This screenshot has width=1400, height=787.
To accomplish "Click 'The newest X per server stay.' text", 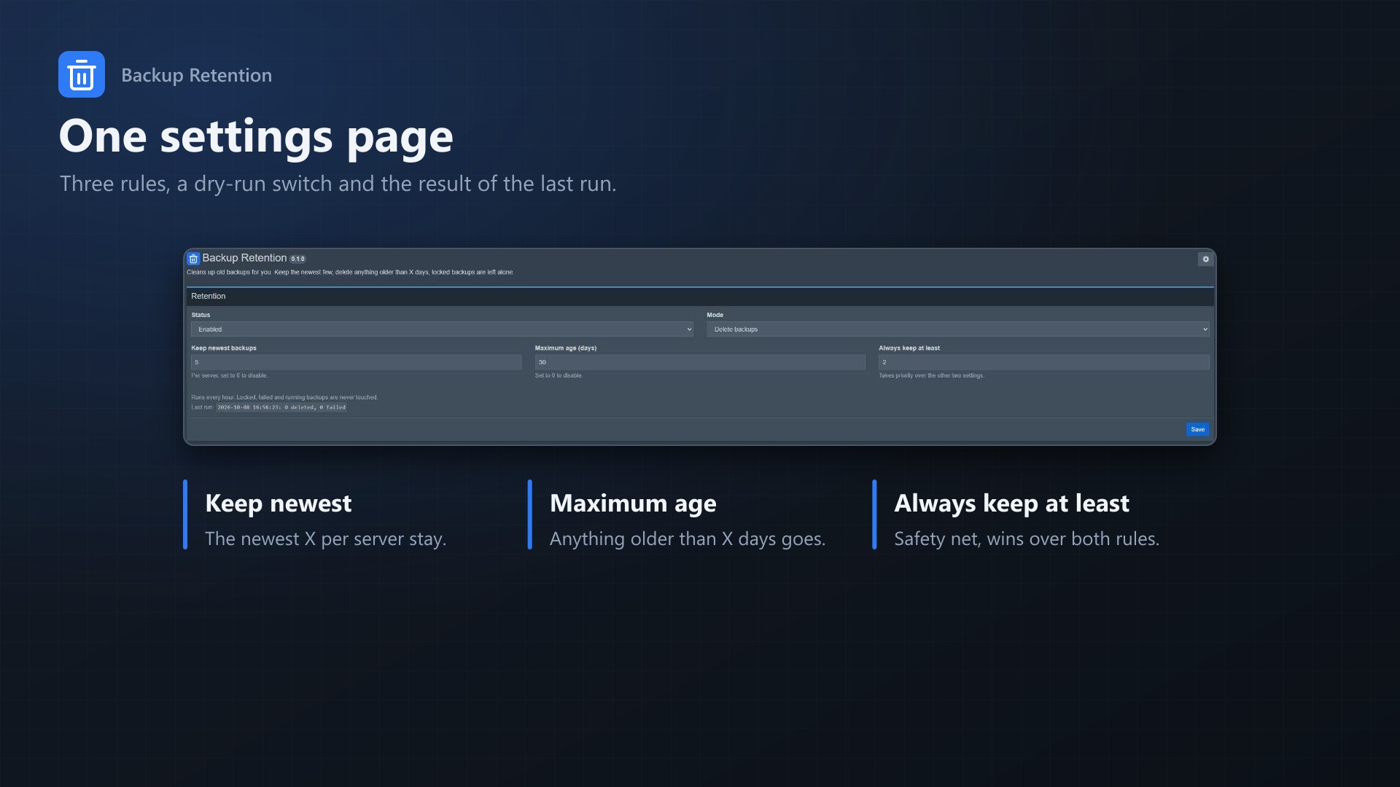I will click(x=325, y=539).
